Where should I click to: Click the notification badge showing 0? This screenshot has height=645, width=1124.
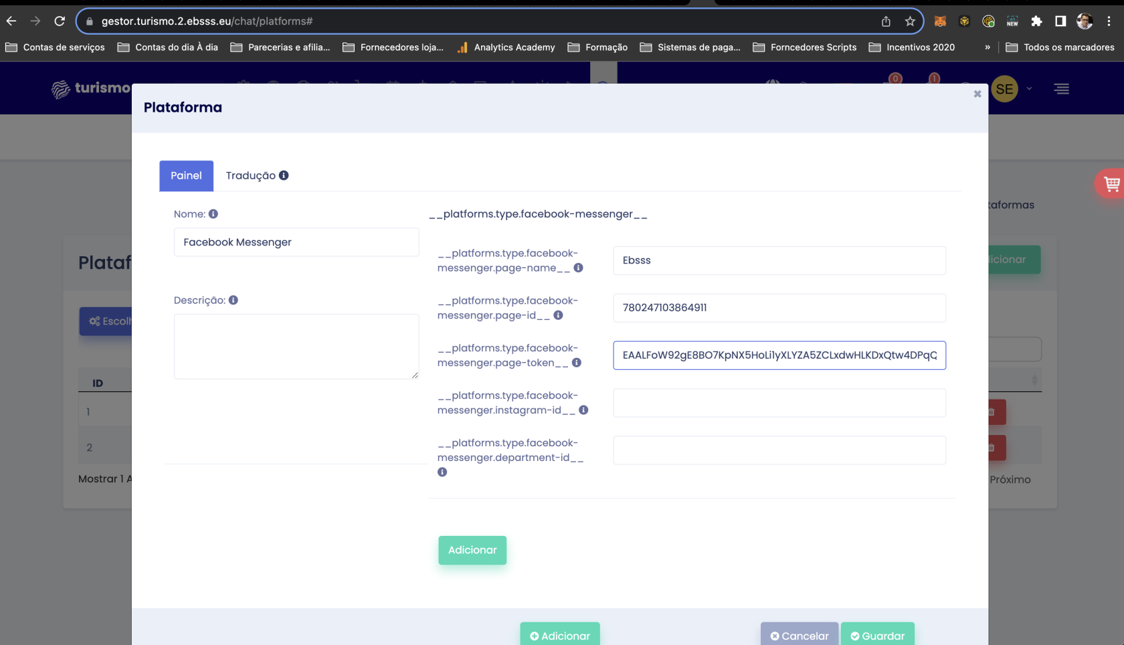coord(895,79)
